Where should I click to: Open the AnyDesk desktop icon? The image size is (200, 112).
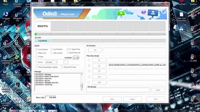click(182, 2)
